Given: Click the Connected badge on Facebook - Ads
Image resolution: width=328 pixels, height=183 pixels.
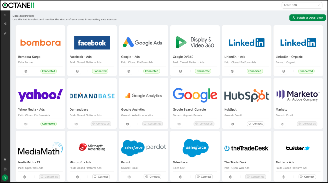Looking at the screenshot, I should tap(100, 71).
